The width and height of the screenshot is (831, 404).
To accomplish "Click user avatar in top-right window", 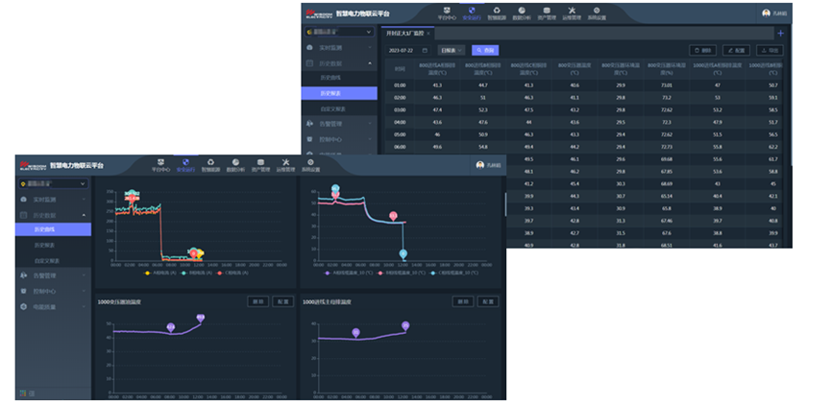I will (x=767, y=13).
